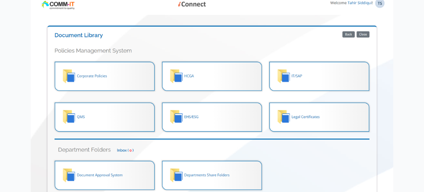Screen dimensions: 424x192
Task: Click the Tahir Siddiqui username link
Action: pyautogui.click(x=360, y=3)
